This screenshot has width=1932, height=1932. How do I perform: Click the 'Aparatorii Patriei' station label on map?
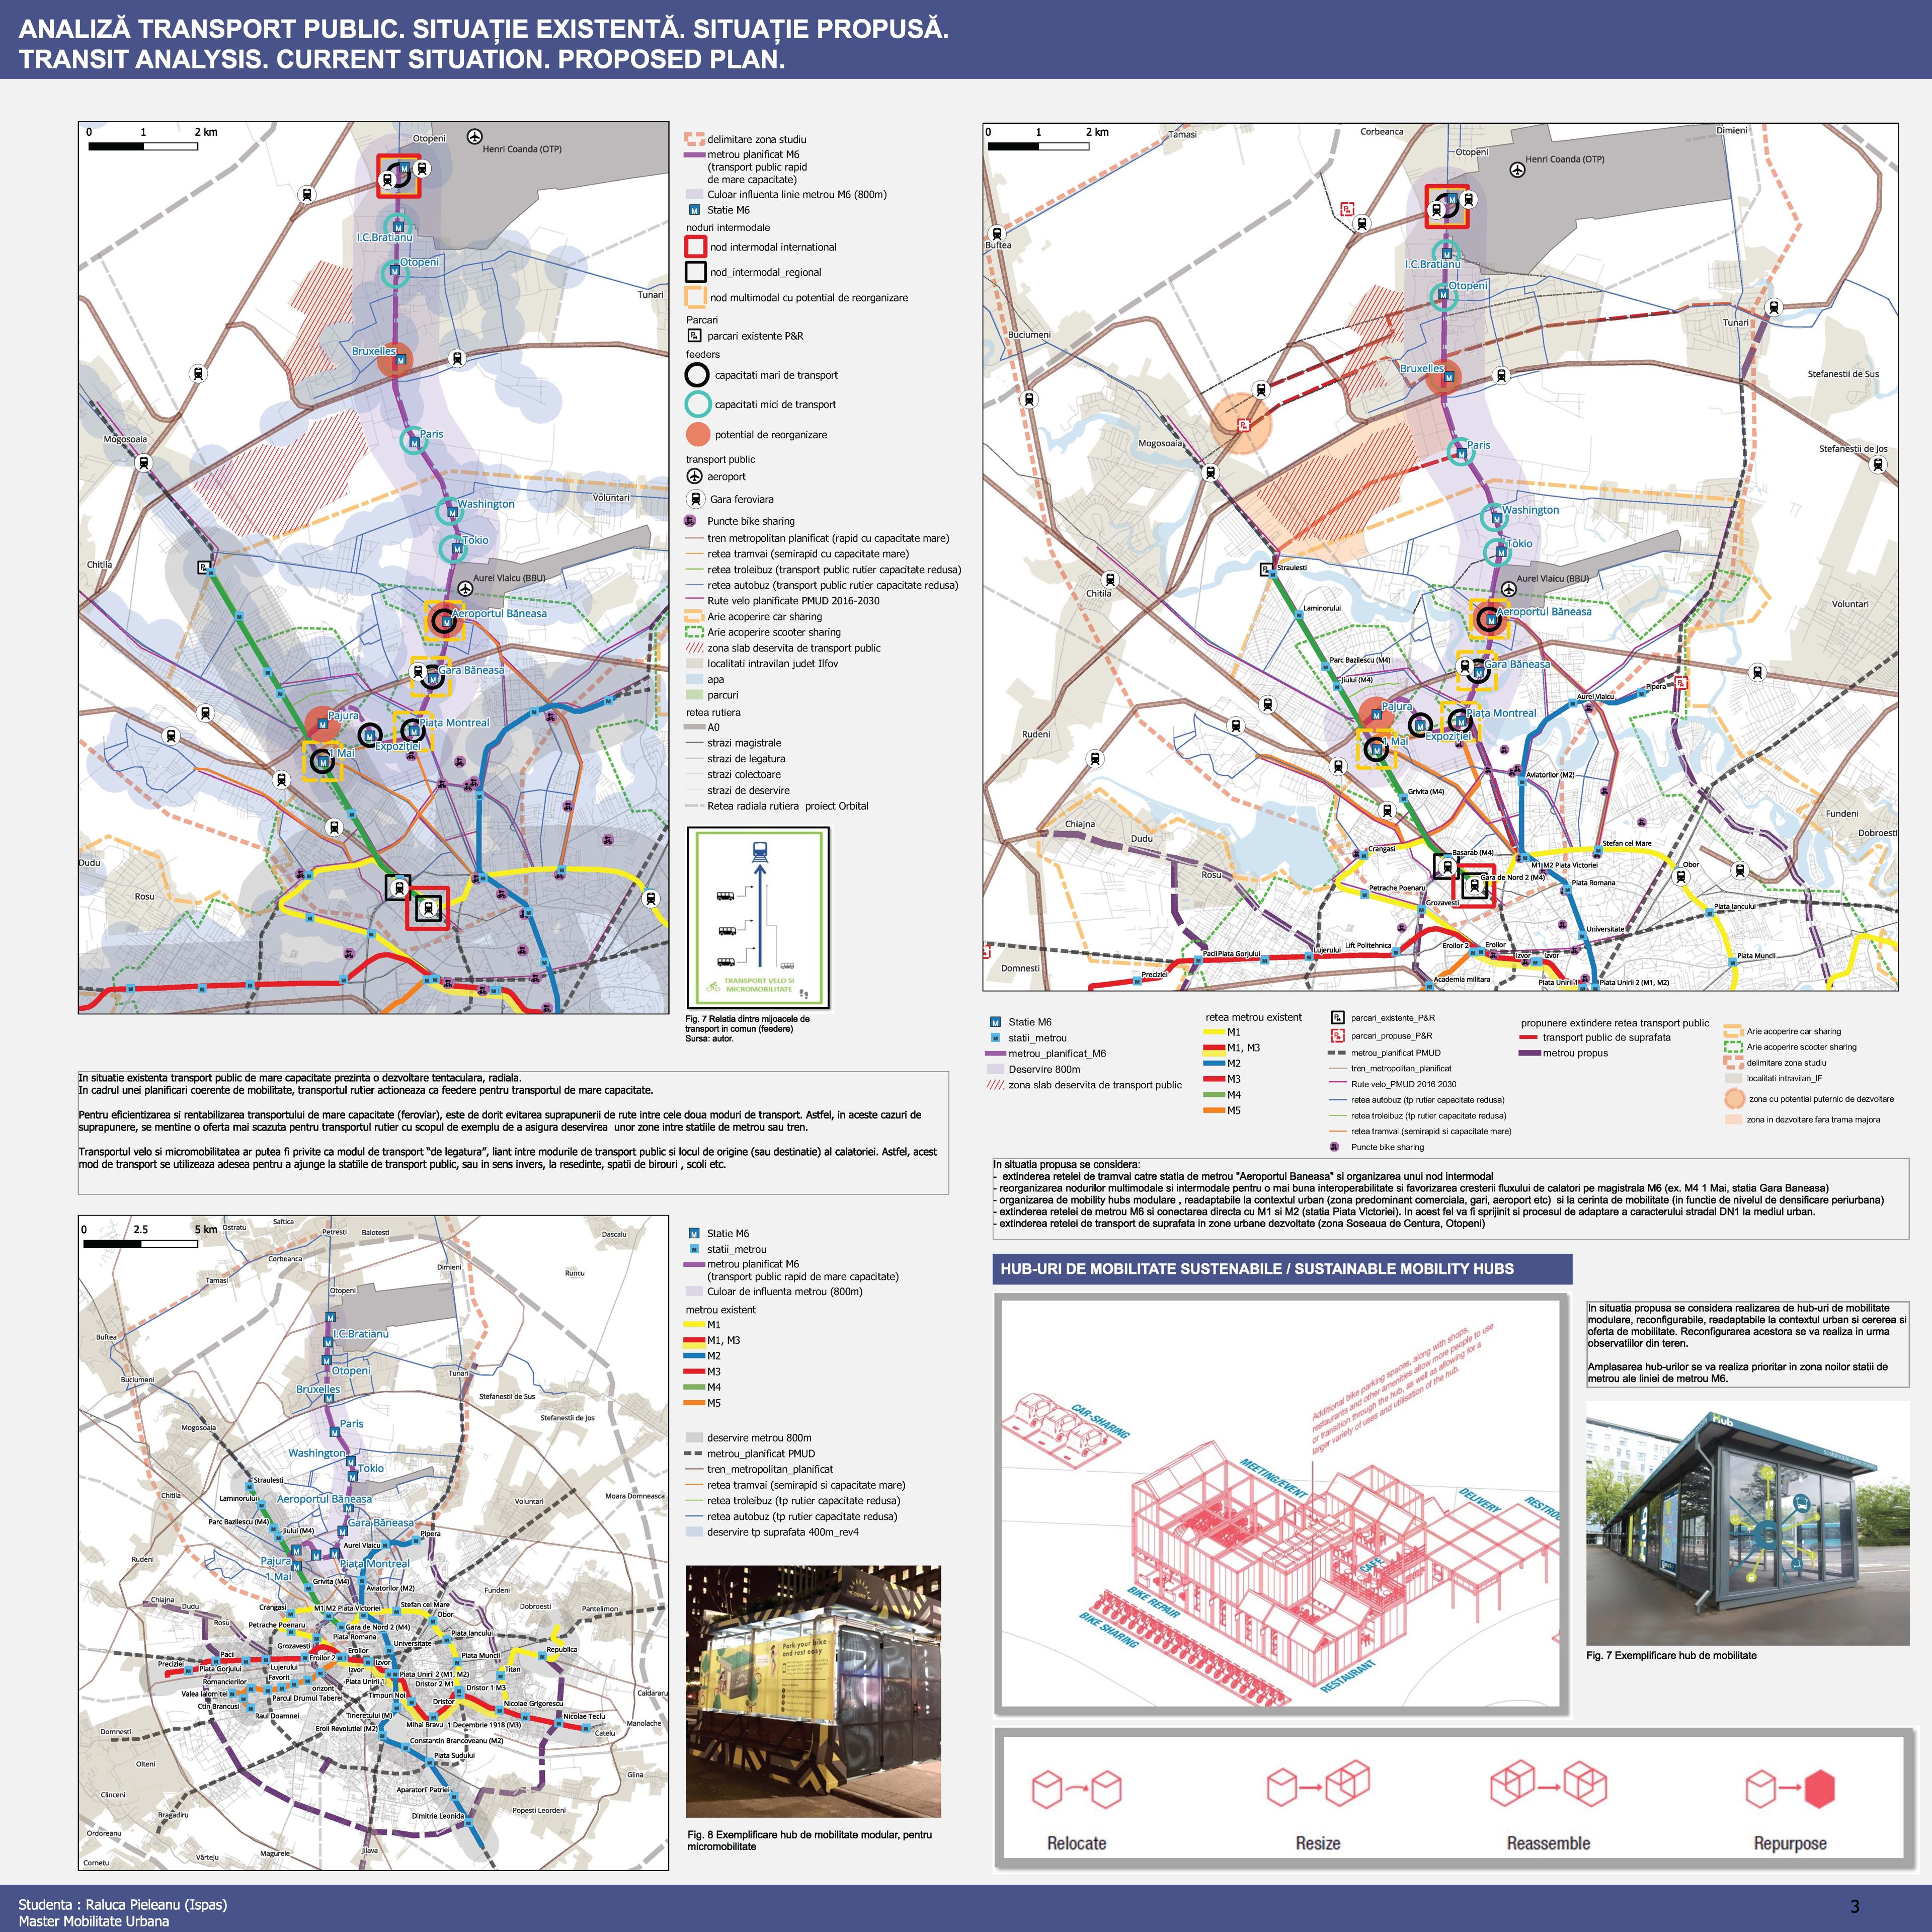[x=423, y=1790]
